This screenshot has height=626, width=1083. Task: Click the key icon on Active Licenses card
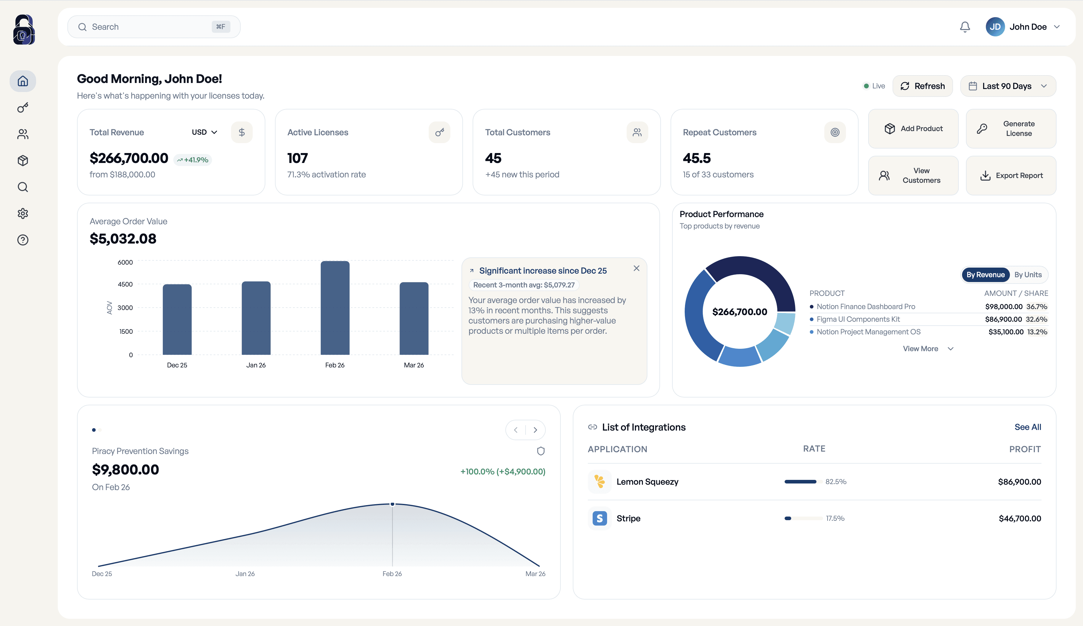tap(439, 132)
